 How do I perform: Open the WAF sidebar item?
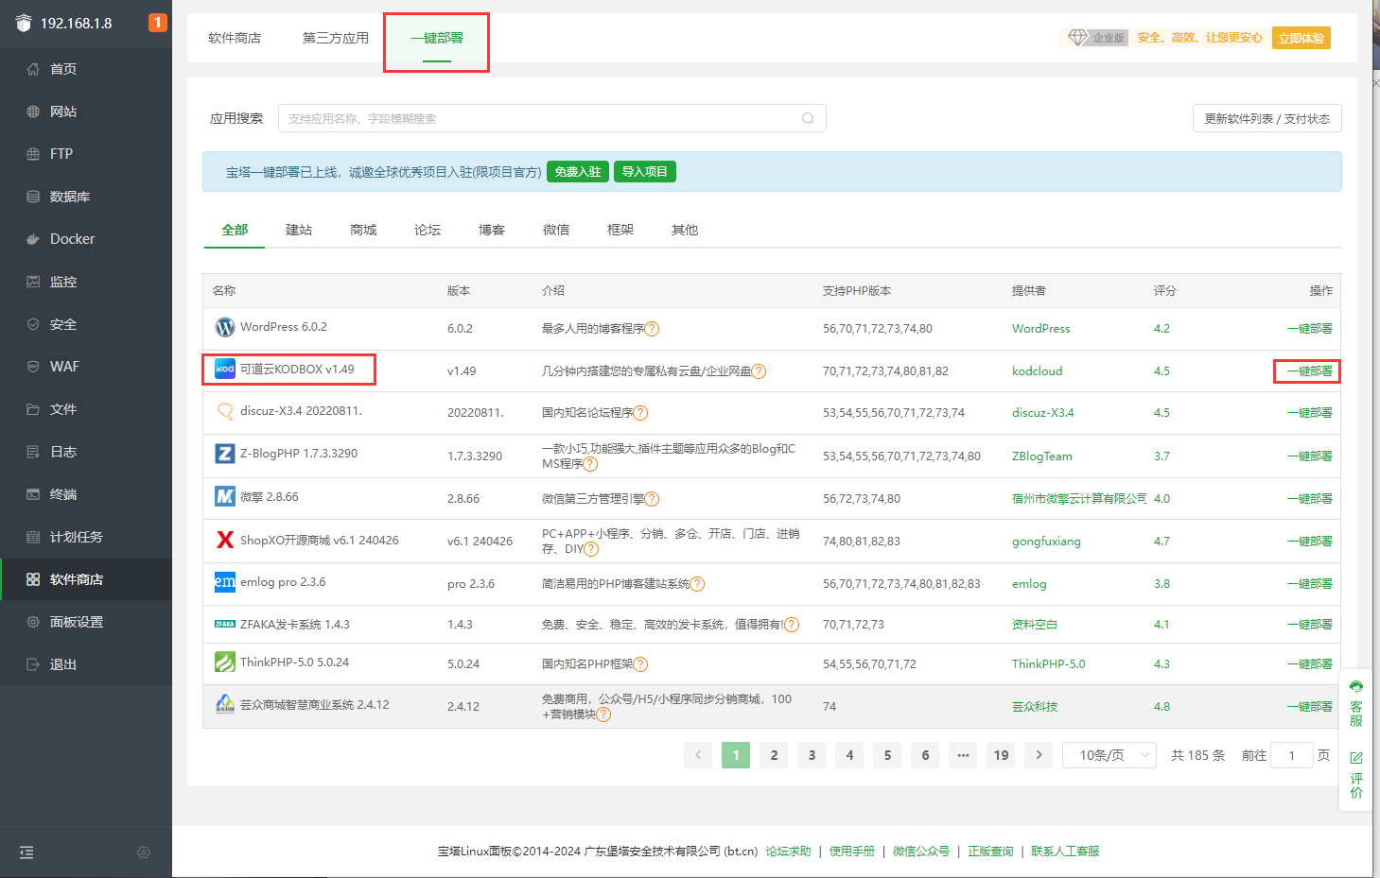coord(85,367)
